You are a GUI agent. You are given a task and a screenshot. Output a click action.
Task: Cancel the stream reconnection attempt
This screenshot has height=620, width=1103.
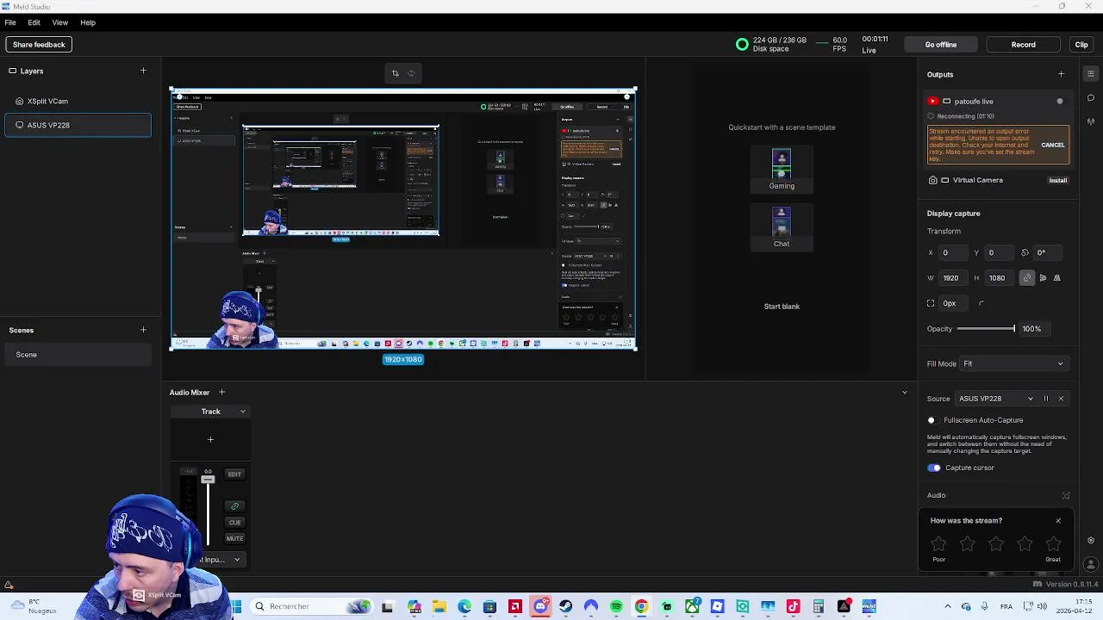tap(1053, 145)
